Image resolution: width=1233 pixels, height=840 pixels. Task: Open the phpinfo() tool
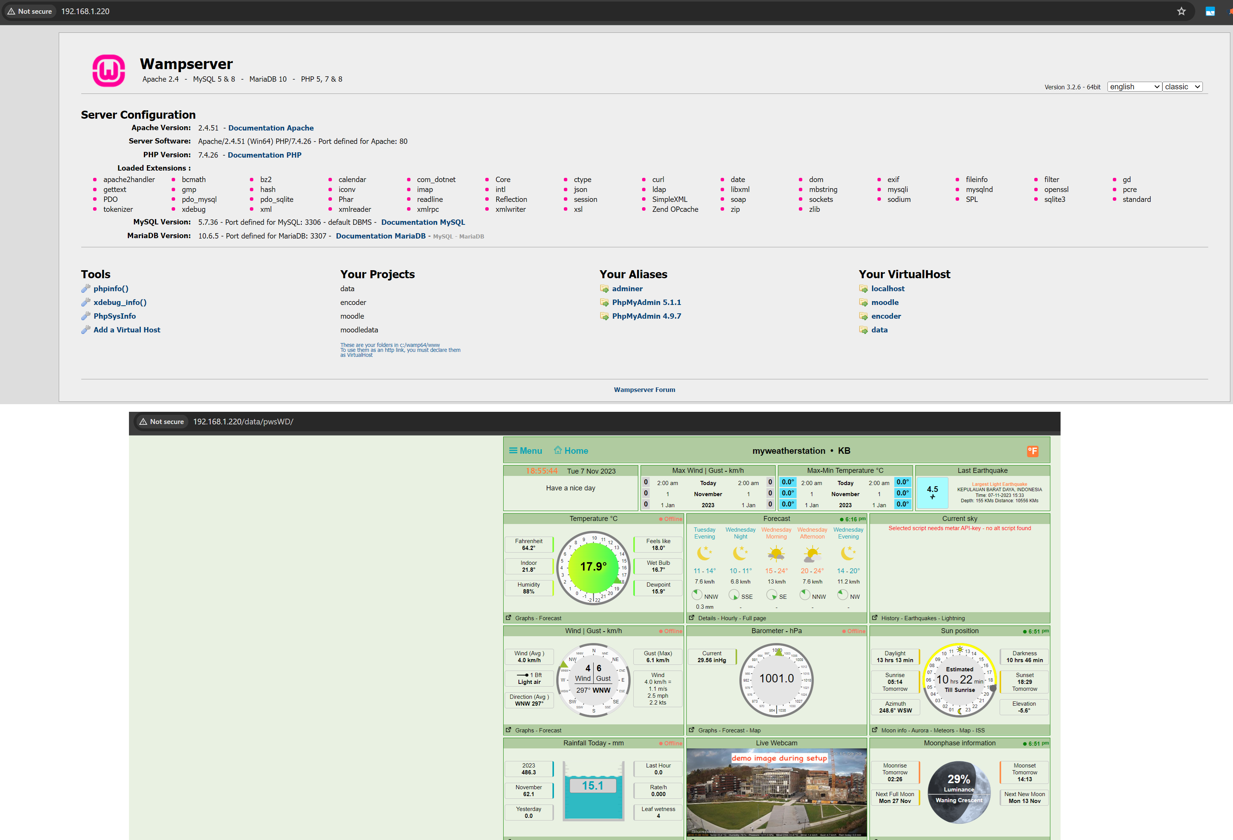tap(111, 289)
